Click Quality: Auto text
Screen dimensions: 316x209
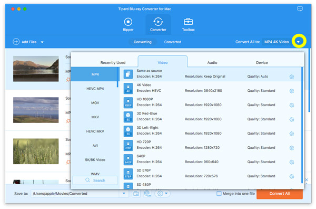pos(258,77)
